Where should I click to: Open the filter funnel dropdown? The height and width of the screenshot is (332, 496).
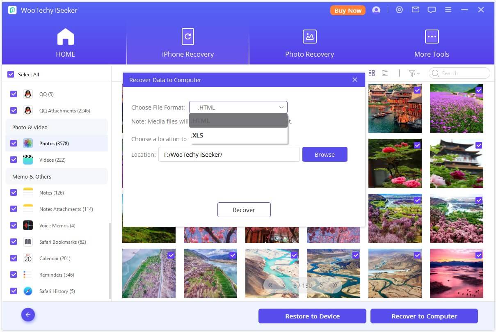pos(414,73)
